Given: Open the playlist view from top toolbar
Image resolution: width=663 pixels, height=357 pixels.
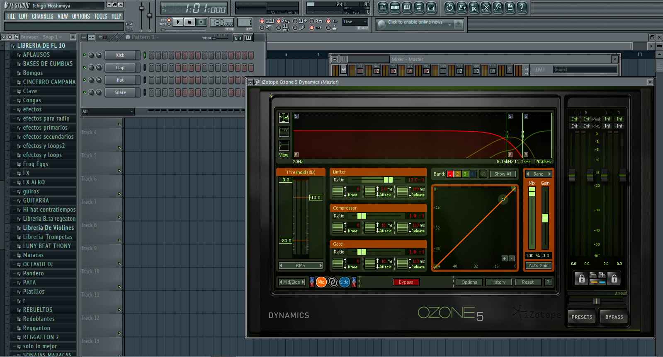Looking at the screenshot, I should [383, 7].
